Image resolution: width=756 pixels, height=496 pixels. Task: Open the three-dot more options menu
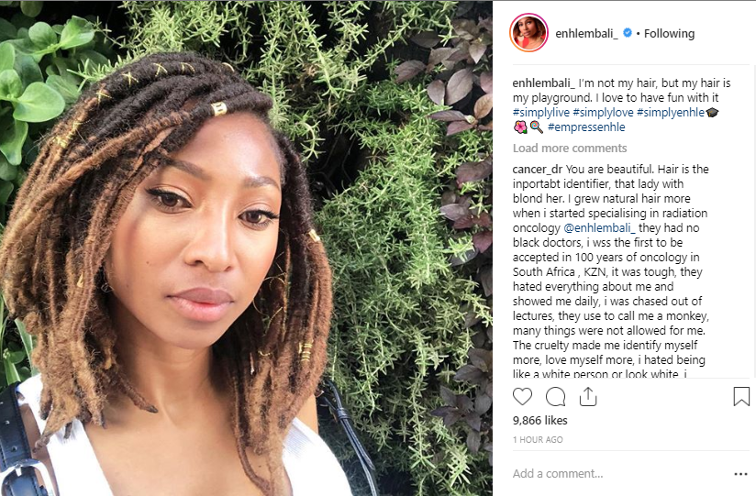pos(740,474)
